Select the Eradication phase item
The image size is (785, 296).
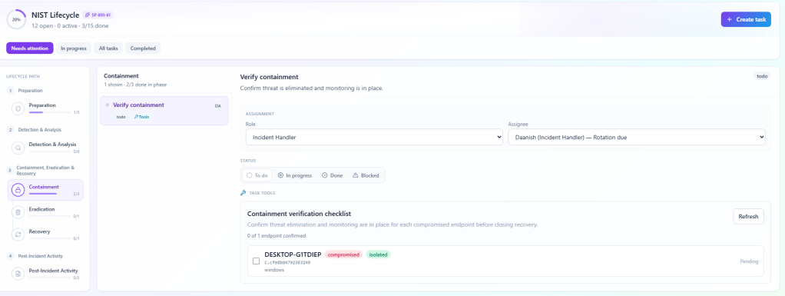point(45,212)
